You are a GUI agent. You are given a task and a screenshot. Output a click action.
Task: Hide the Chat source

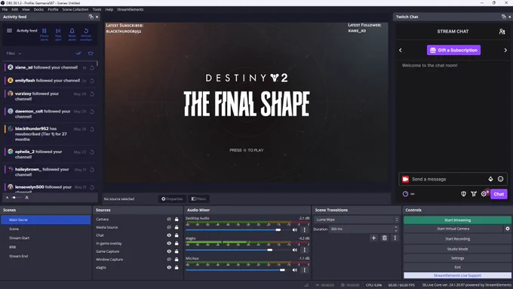click(169, 235)
